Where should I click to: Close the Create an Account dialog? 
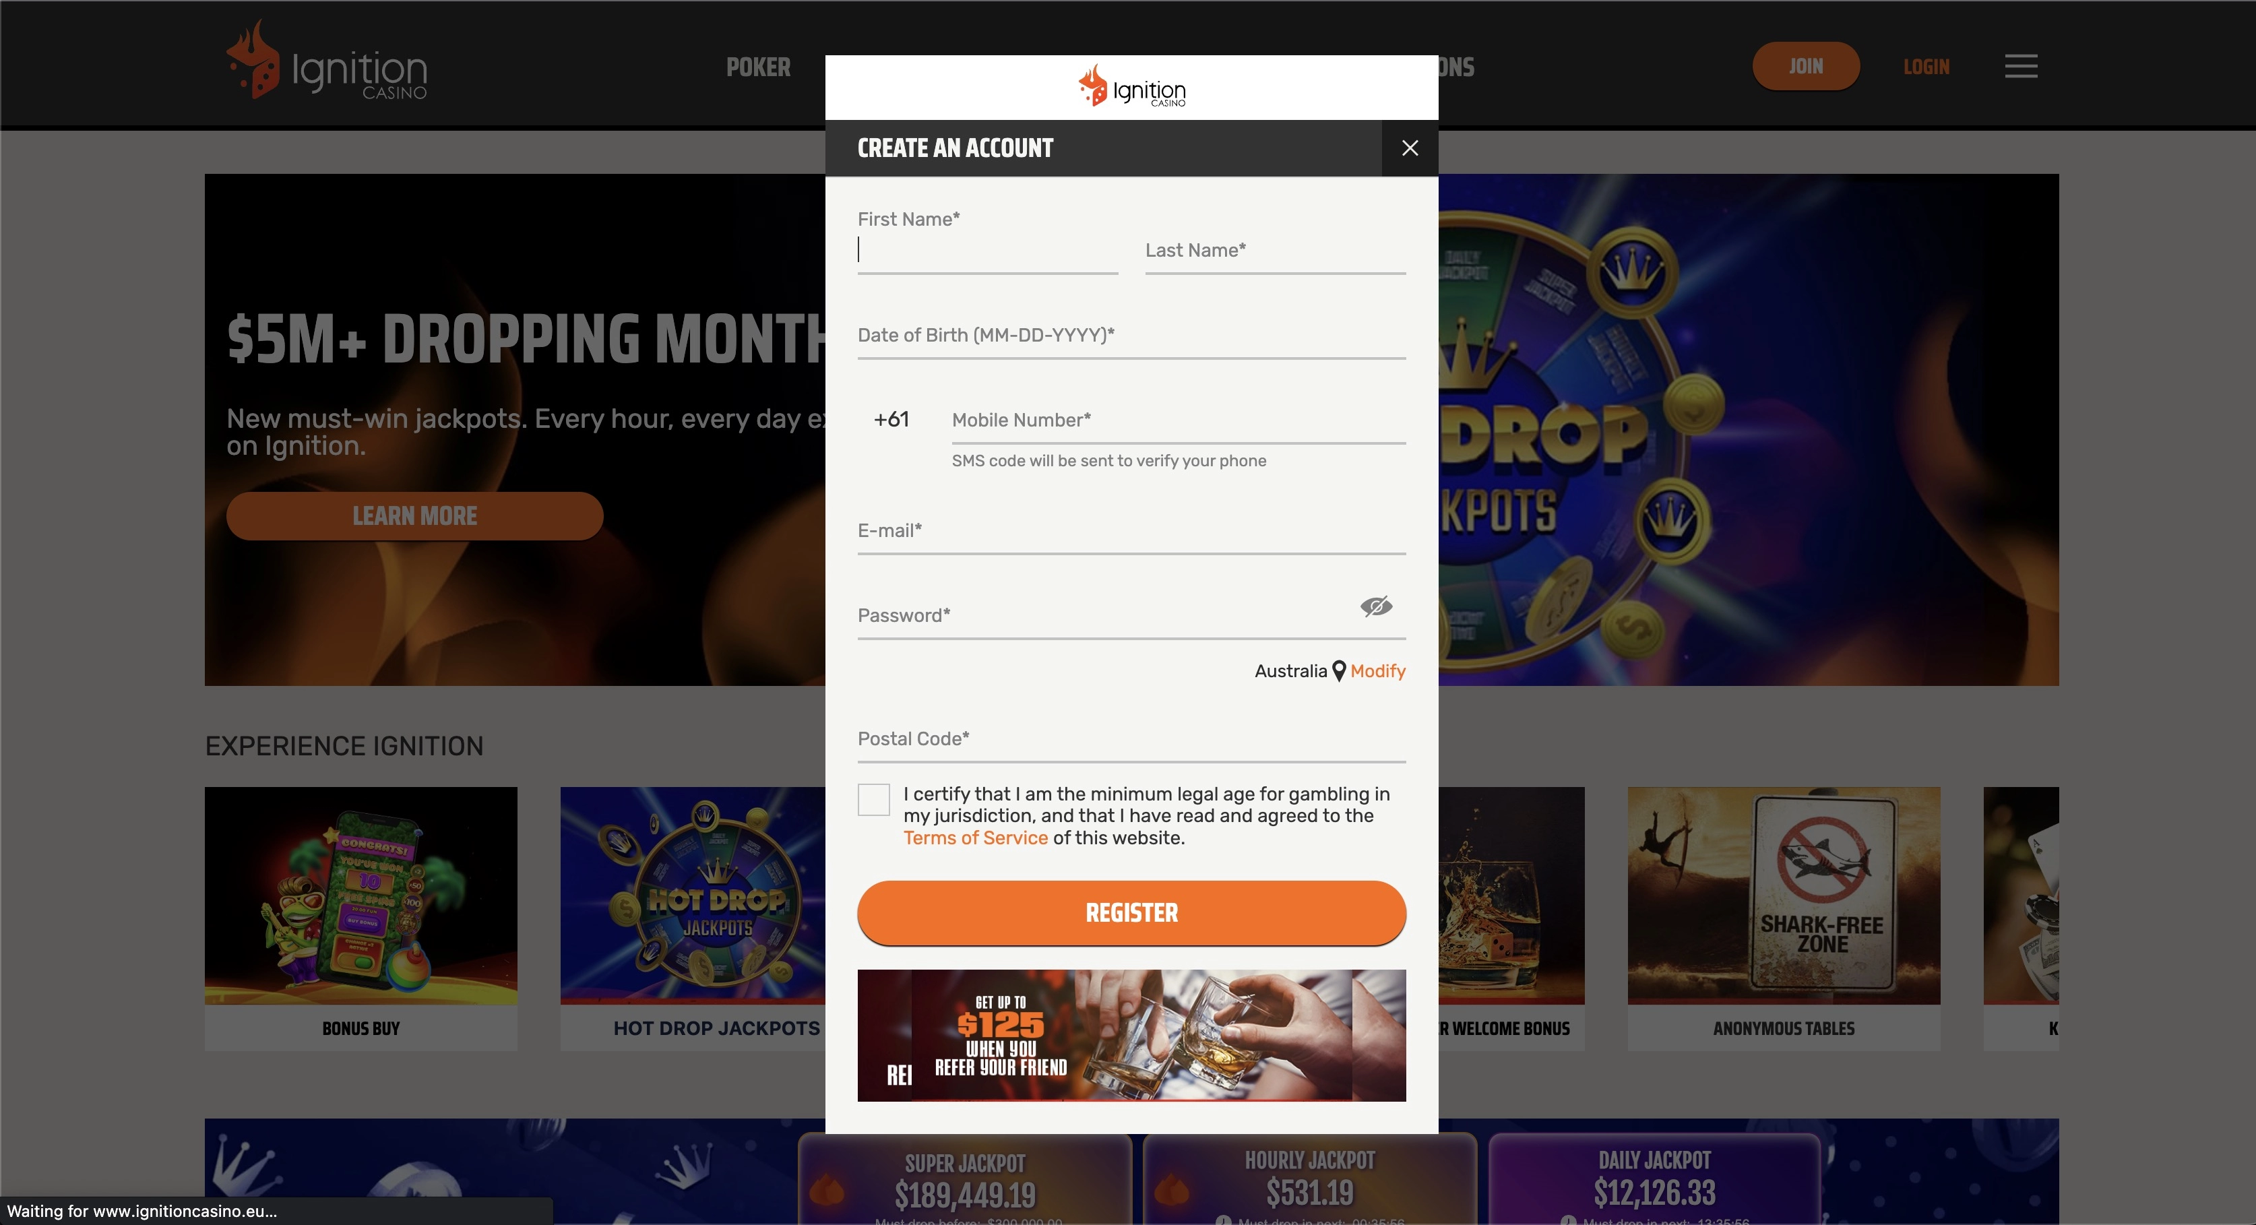(x=1409, y=148)
